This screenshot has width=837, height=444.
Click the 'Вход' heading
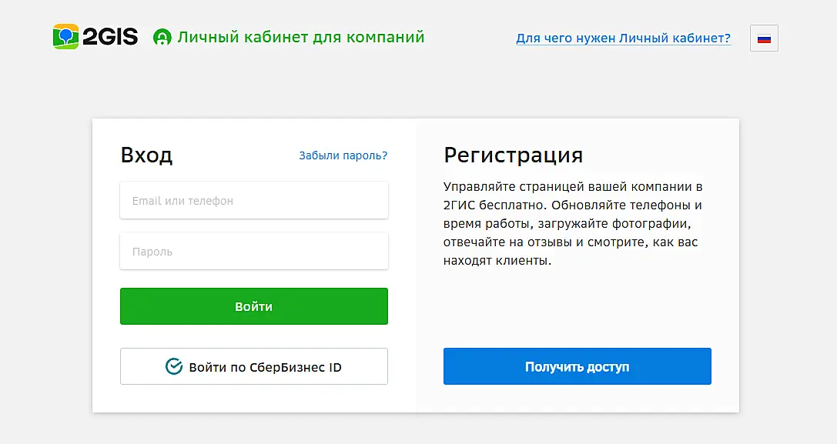146,155
